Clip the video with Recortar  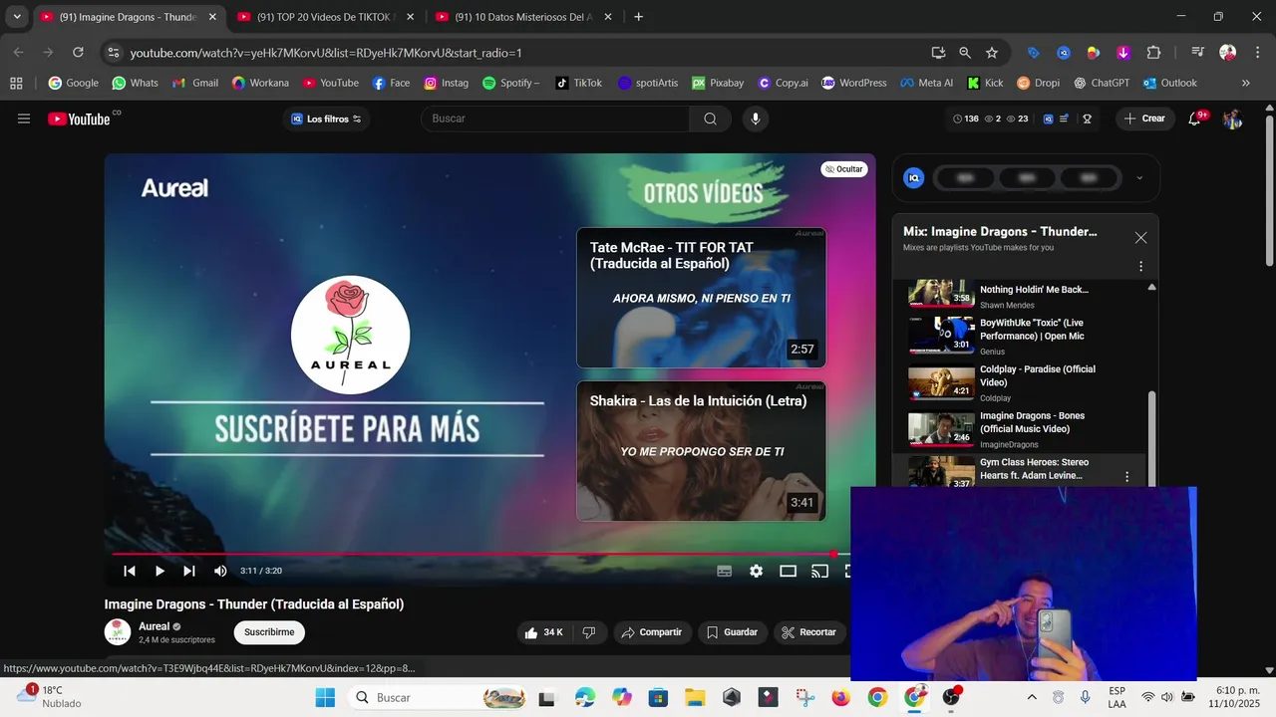(x=808, y=632)
